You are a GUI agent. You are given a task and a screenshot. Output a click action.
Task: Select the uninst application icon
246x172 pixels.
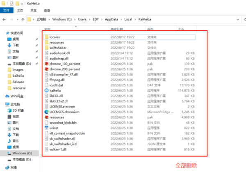point(46,128)
